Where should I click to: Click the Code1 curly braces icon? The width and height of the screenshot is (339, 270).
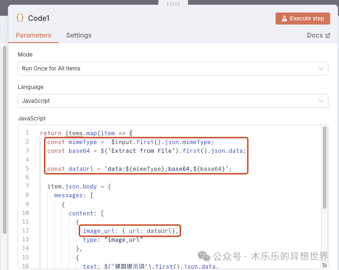(20, 18)
